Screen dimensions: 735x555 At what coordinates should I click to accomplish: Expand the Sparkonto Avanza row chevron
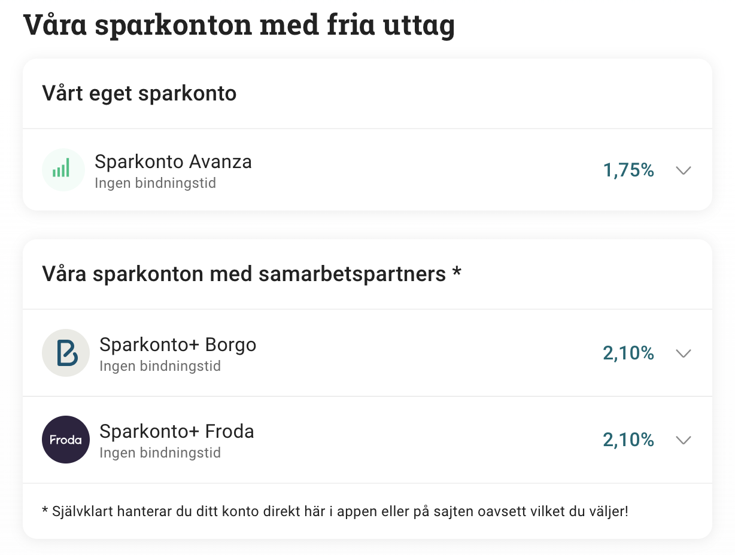click(683, 170)
